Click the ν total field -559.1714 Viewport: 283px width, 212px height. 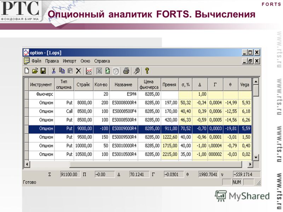[x=246, y=174]
